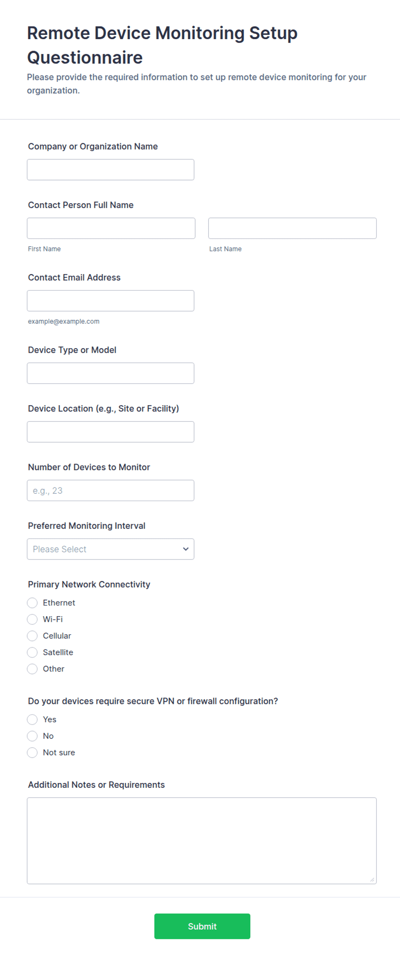This screenshot has width=400, height=960.
Task: Click the Number of Devices to Monitor field
Action: [x=111, y=490]
